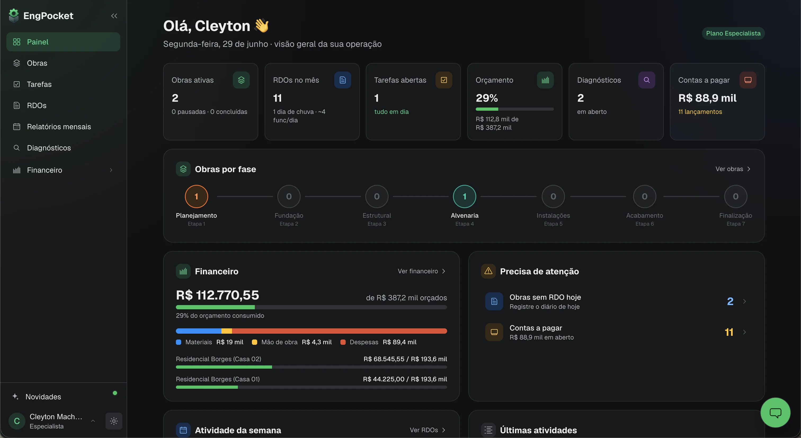Image resolution: width=801 pixels, height=438 pixels.
Task: Click the multicolor cost breakdown bar
Action: pos(311,331)
